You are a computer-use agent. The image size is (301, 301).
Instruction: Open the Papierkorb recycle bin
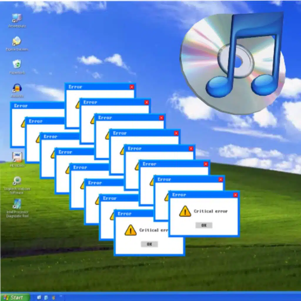(17, 64)
